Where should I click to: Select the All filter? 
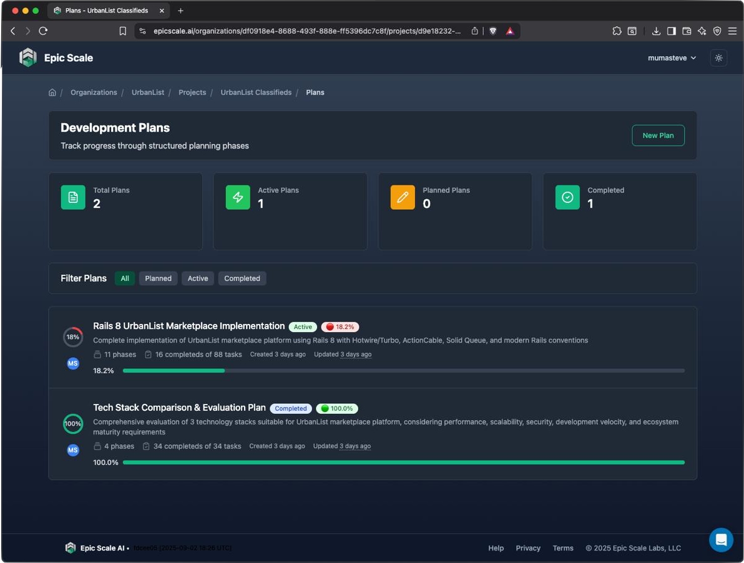[x=125, y=278]
